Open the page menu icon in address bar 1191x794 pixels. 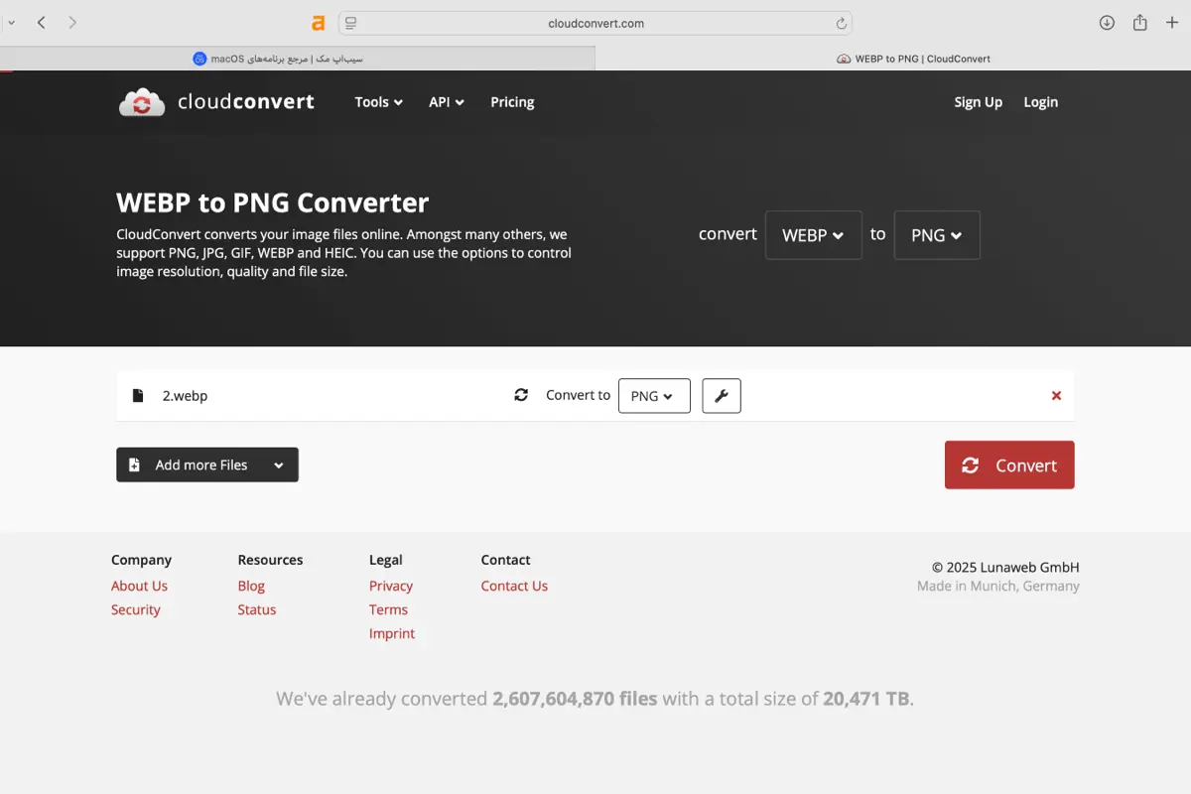pyautogui.click(x=351, y=23)
